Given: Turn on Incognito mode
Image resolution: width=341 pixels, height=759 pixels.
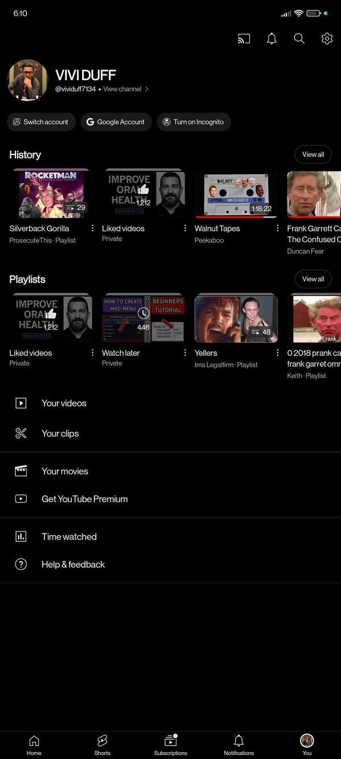Looking at the screenshot, I should coord(194,122).
